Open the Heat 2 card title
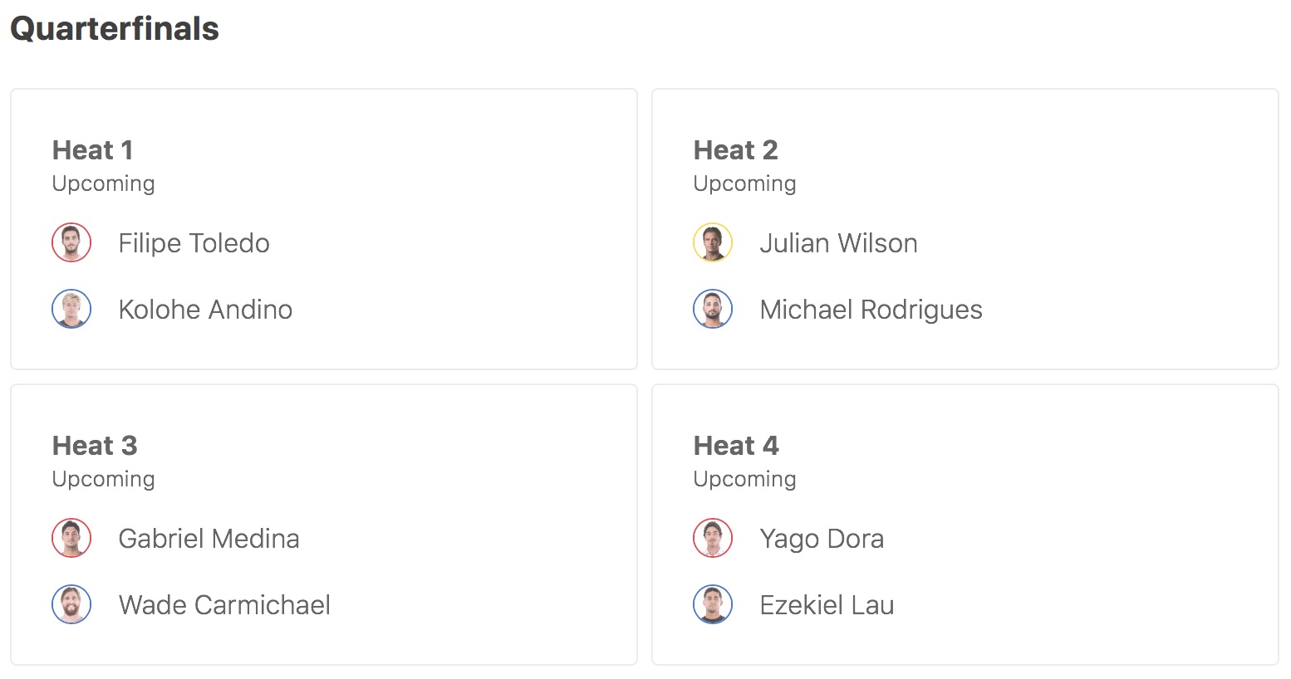This screenshot has width=1291, height=679. pyautogui.click(x=735, y=150)
